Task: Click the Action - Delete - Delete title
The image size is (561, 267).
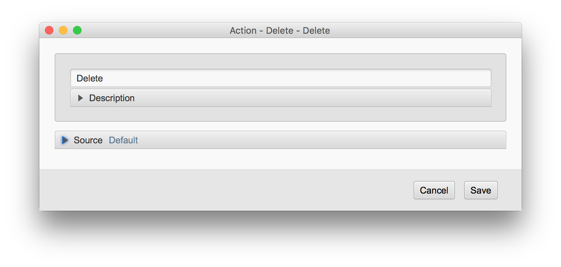Action: [280, 31]
